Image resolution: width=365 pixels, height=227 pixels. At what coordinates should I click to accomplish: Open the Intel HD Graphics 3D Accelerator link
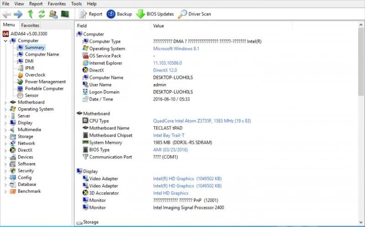pyautogui.click(x=170, y=193)
